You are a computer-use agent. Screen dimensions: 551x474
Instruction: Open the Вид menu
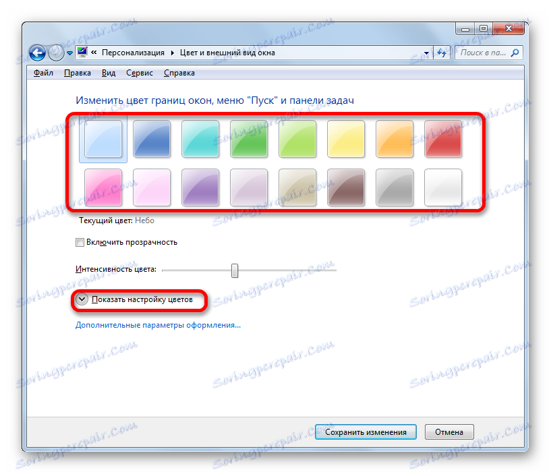click(109, 73)
